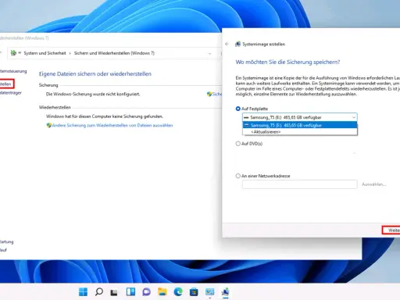Switch to the backup wizard taskbar icon
The image size is (400, 300).
pyautogui.click(x=226, y=292)
